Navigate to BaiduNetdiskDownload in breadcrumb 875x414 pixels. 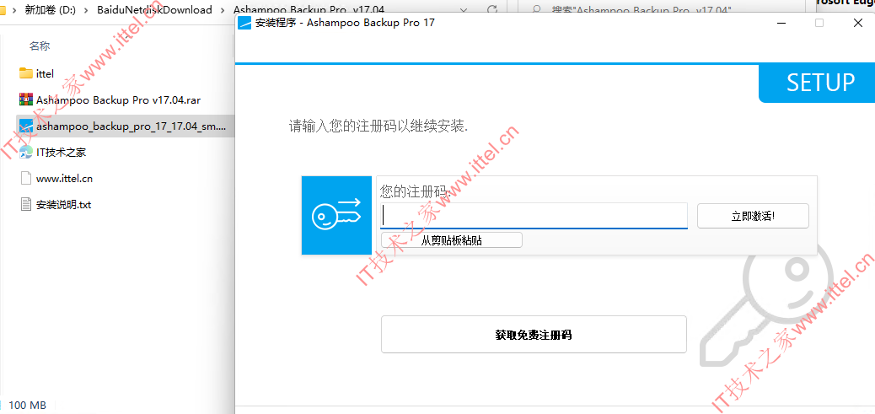(x=154, y=9)
